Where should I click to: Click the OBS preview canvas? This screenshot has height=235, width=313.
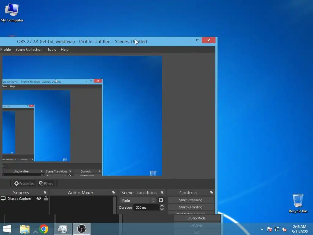coord(82,116)
